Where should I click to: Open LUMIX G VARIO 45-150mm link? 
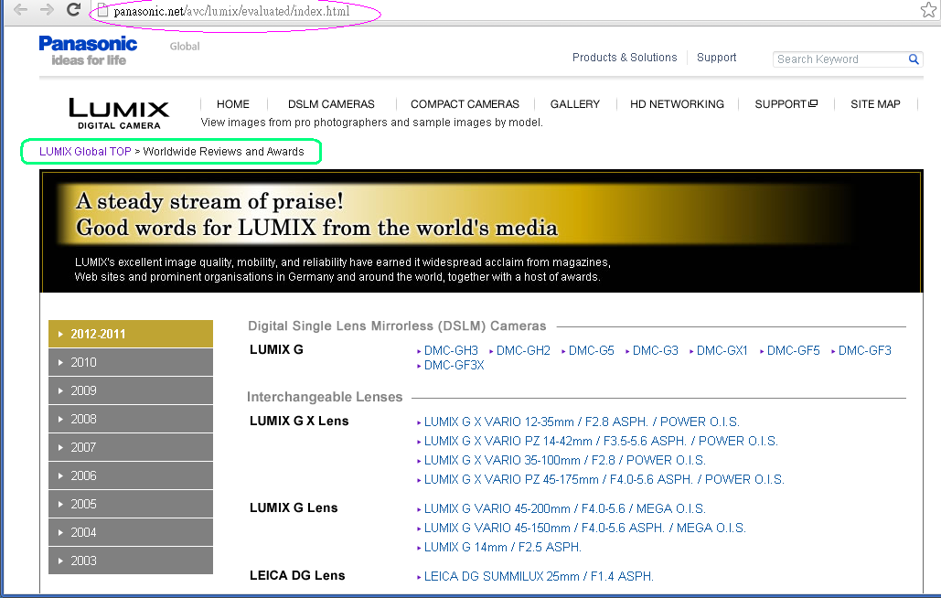click(584, 528)
